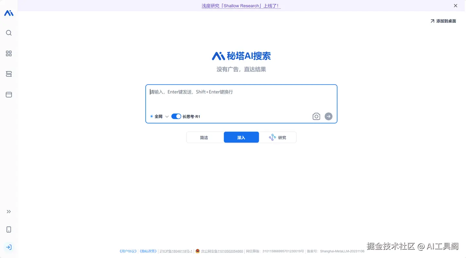Viewport: 466px width, 258px height.
Task: Toggle the 长思考·R1 switch
Action: click(176, 117)
